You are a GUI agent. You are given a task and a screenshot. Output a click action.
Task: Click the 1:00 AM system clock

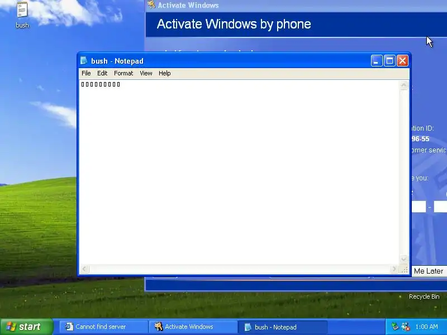pyautogui.click(x=426, y=327)
